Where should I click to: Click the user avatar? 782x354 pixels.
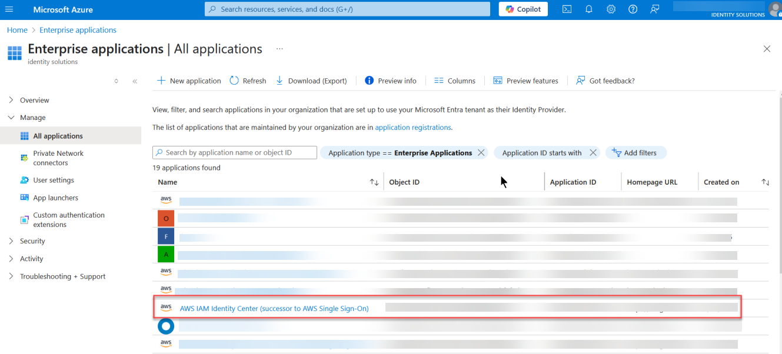774,9
